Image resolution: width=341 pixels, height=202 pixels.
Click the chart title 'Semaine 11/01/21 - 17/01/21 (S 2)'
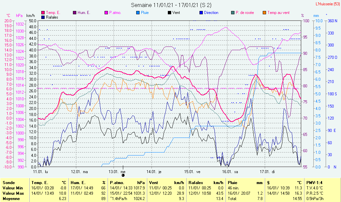point(171,5)
